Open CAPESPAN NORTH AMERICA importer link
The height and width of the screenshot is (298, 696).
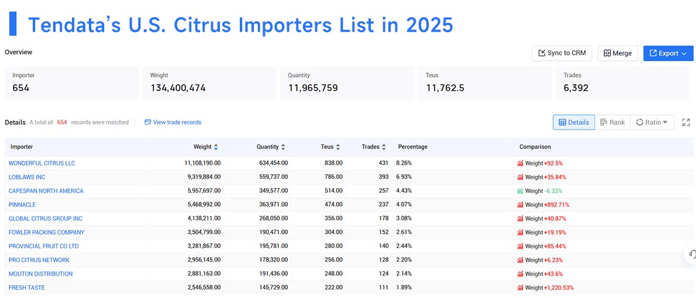(x=46, y=190)
